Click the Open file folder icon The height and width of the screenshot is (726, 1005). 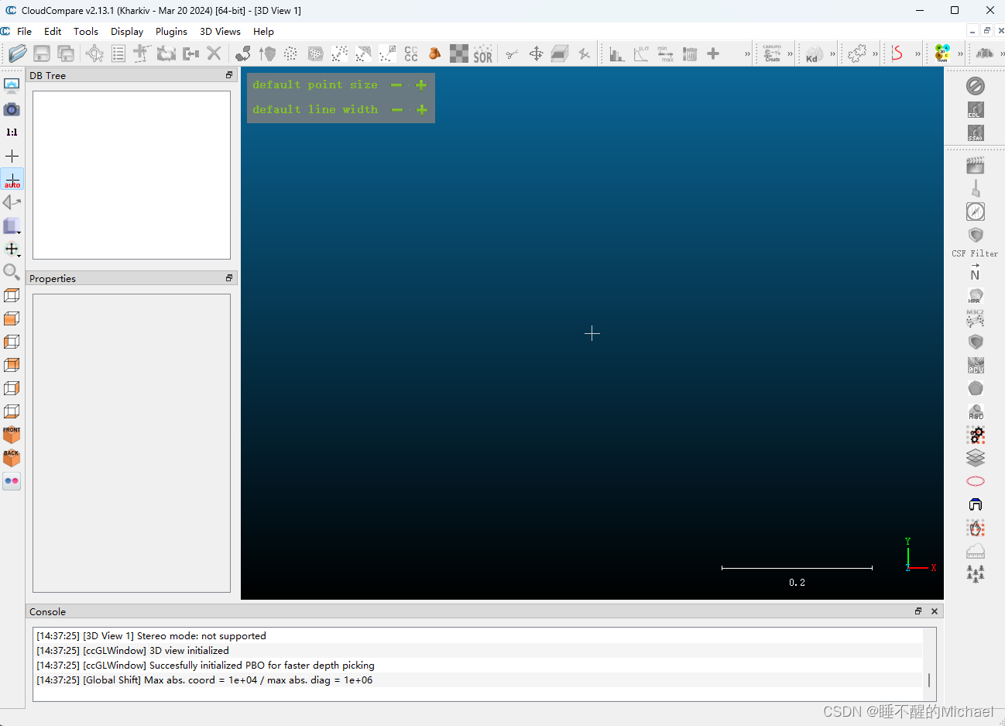tap(18, 53)
